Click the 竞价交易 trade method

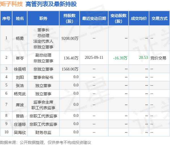(x=158, y=58)
